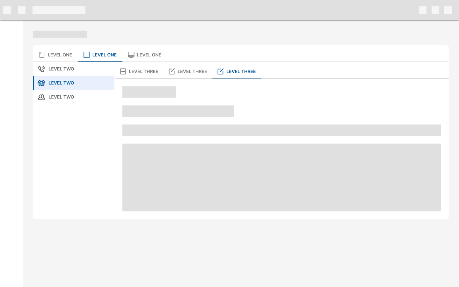Click the address bar placeholder
The image size is (459, 287).
click(59, 10)
